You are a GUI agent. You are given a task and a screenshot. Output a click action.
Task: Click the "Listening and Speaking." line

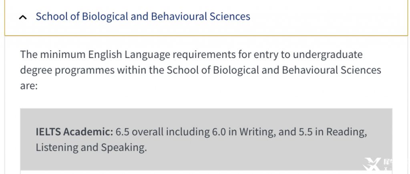coord(91,148)
